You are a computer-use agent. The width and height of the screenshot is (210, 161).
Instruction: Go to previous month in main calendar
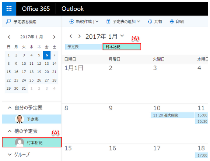click(x=71, y=36)
